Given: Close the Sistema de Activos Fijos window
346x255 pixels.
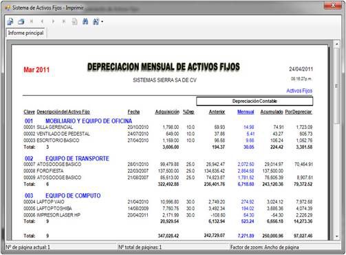Looking at the screenshot, I should 333,5.
